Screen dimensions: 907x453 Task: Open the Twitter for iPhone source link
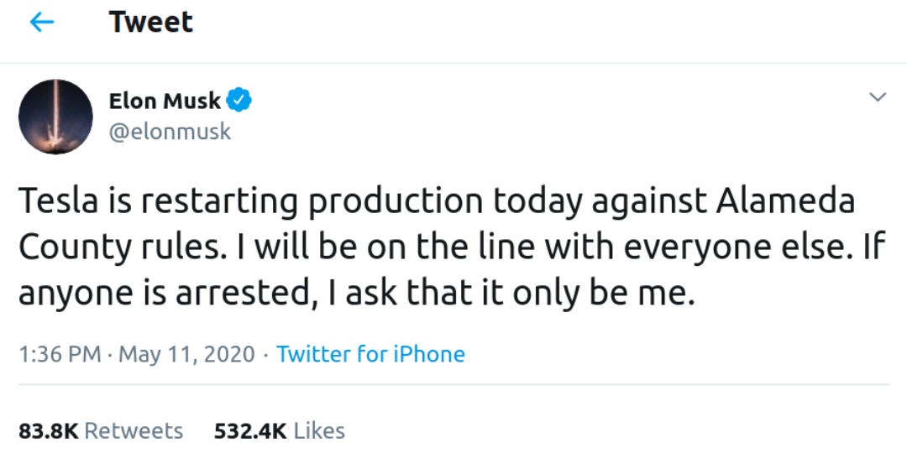click(x=370, y=354)
